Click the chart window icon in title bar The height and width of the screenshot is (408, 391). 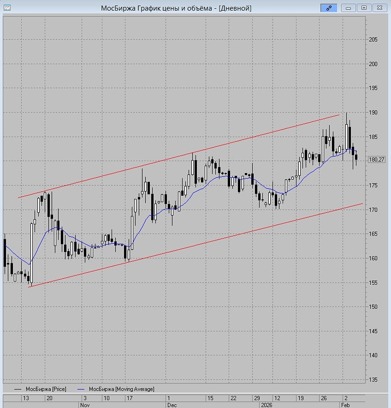[x=7, y=8]
